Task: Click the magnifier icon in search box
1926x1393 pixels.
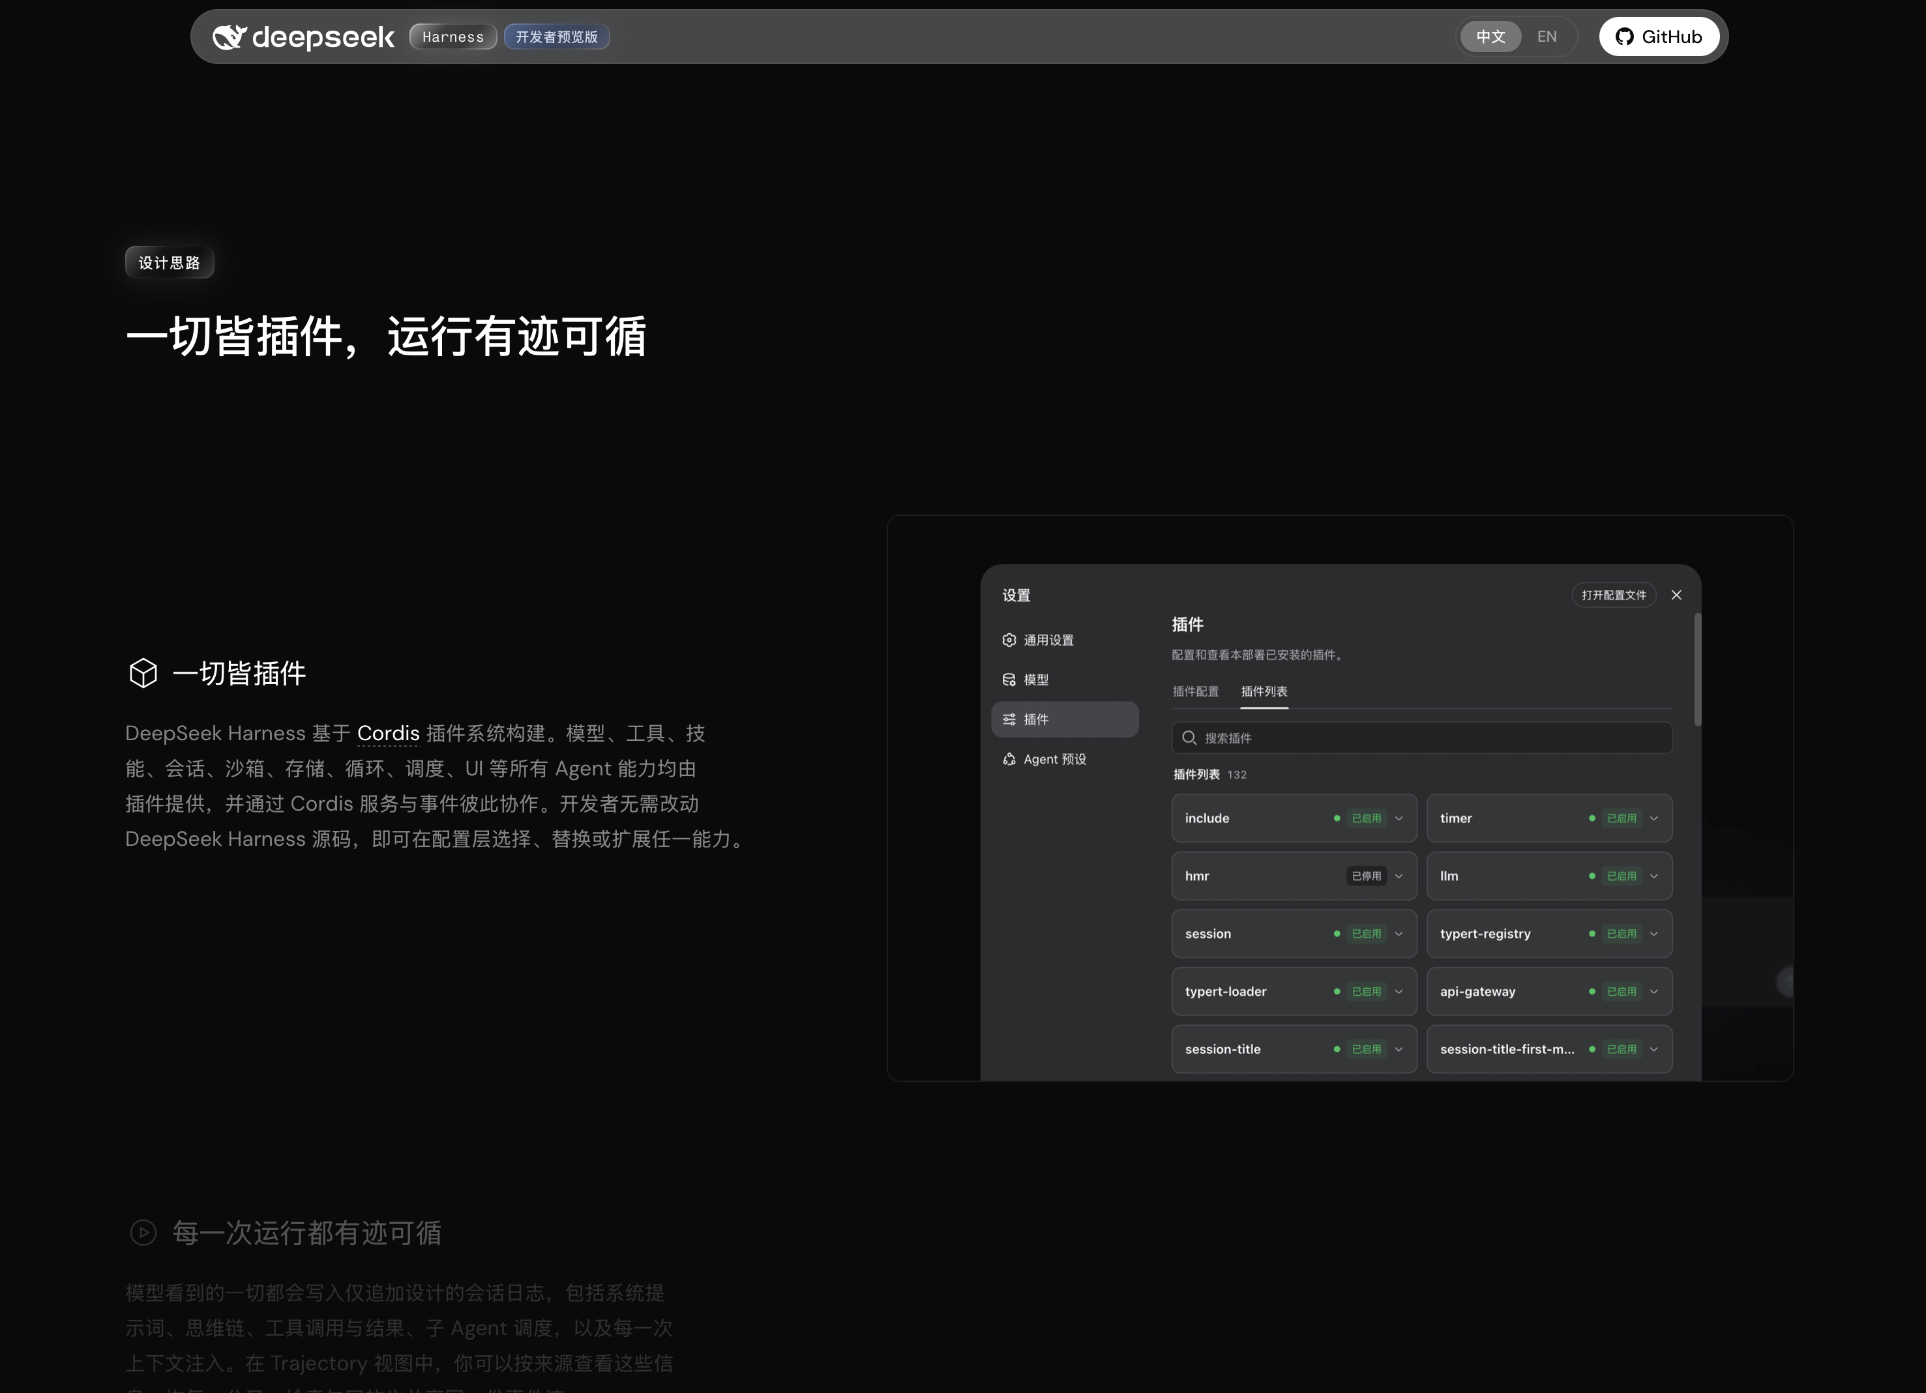Action: coord(1189,738)
